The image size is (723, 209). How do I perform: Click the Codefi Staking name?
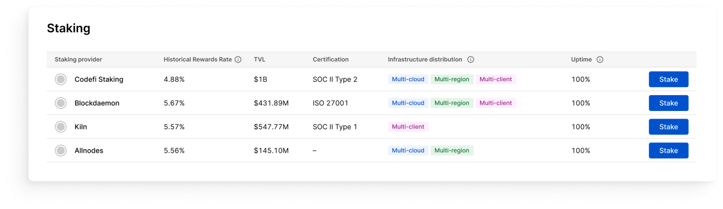(99, 79)
